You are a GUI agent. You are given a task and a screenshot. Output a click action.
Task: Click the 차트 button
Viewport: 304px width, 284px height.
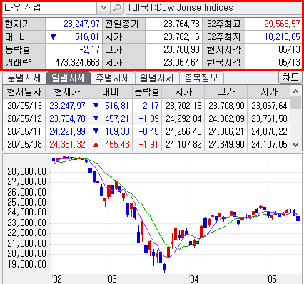pos(290,77)
